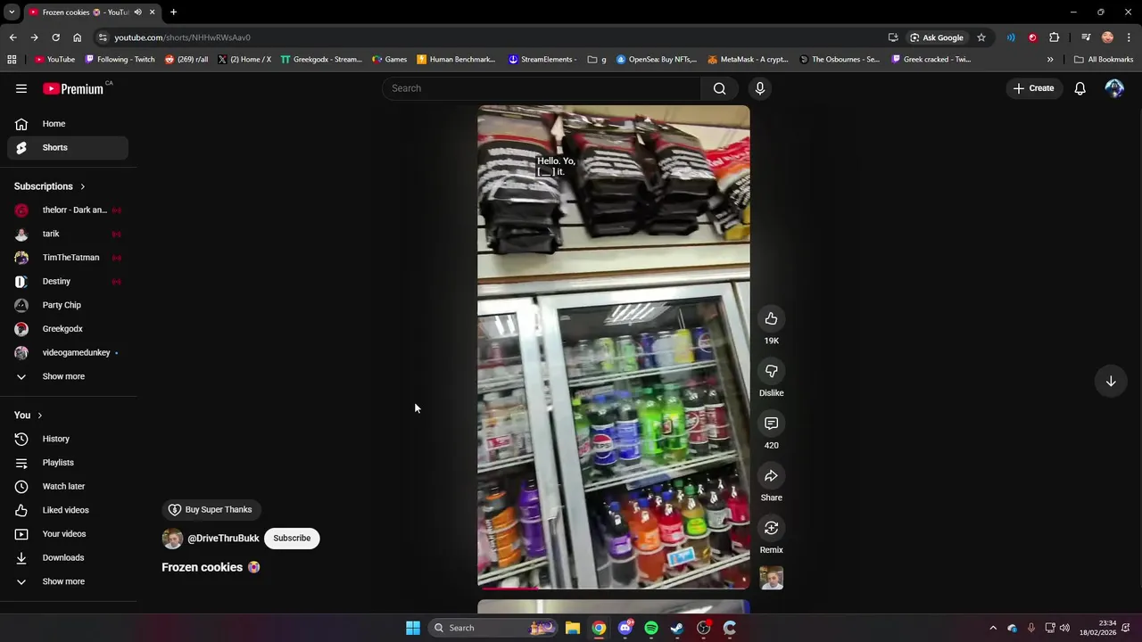Open the All Bookmarks folder

click(x=1104, y=60)
